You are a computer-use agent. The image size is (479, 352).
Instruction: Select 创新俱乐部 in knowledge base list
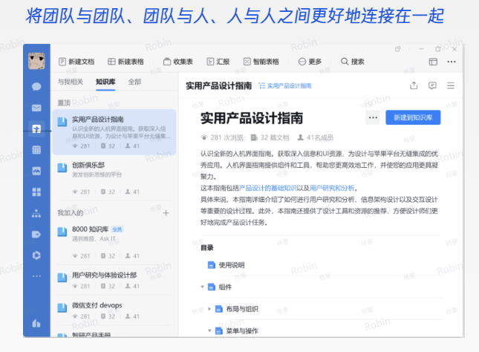pos(88,165)
